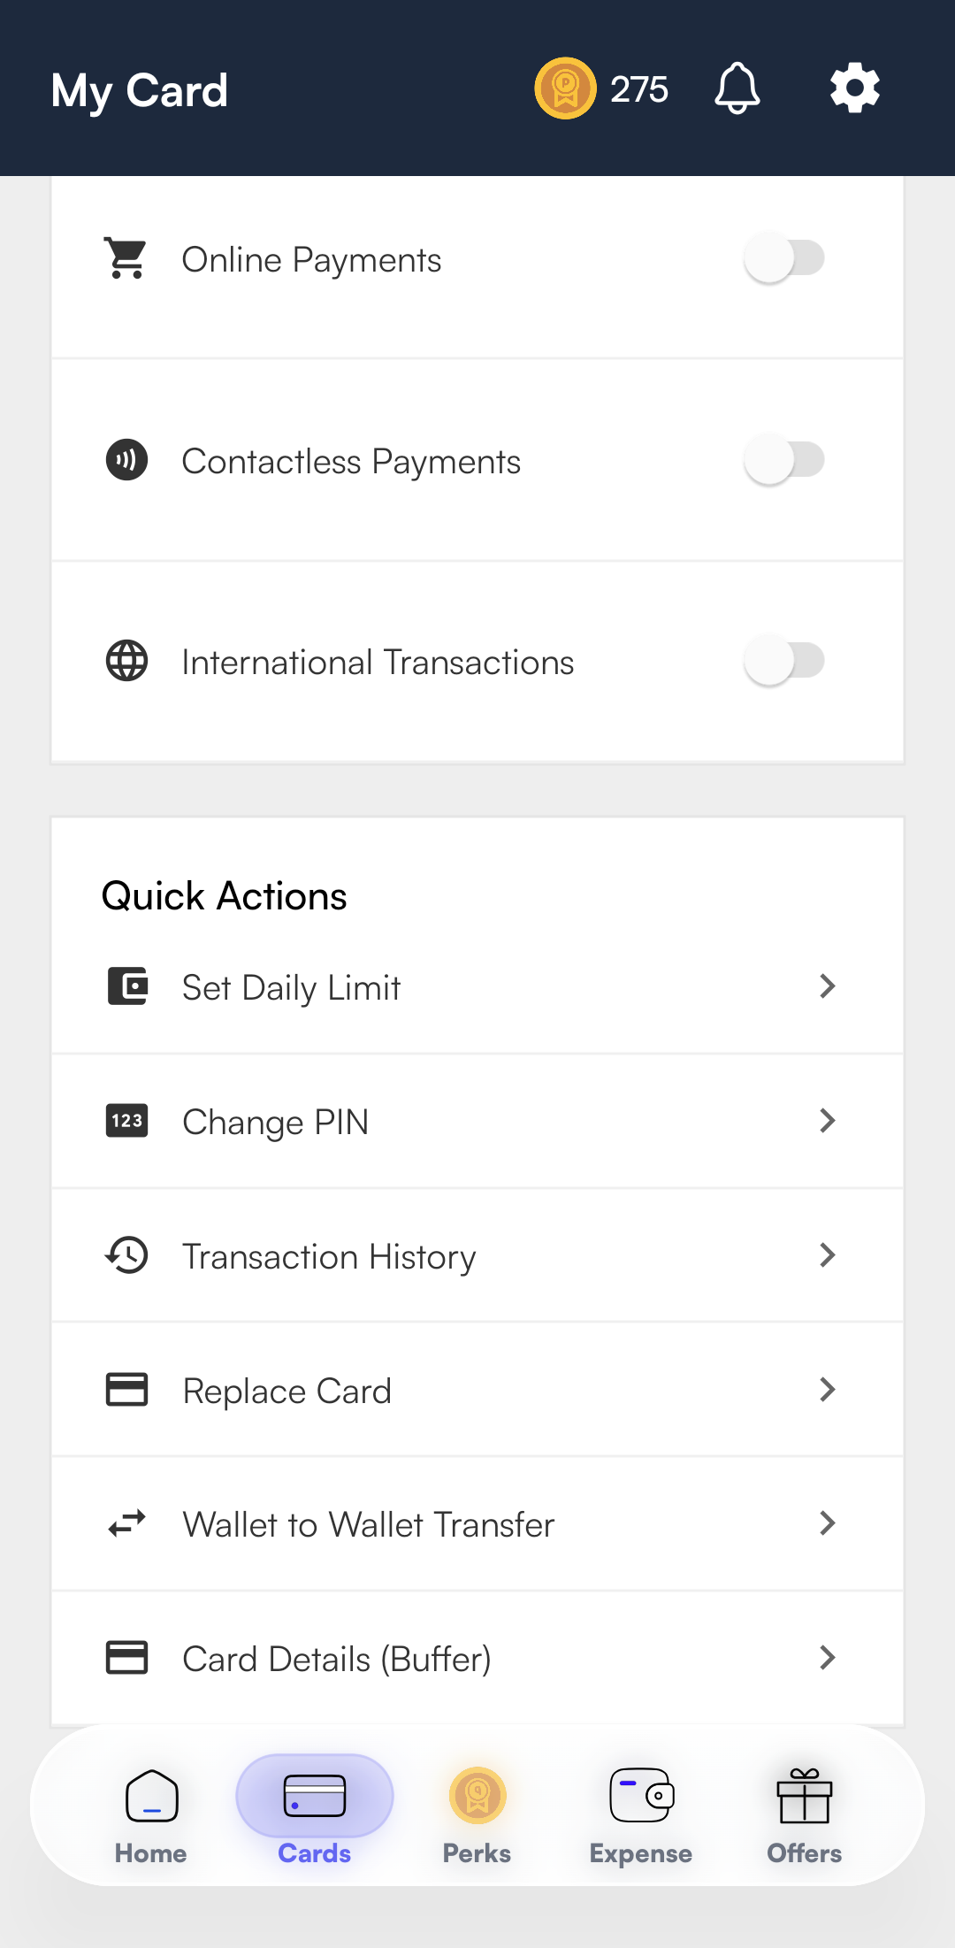Tap the 123 PIN icon
The image size is (955, 1948).
(126, 1121)
